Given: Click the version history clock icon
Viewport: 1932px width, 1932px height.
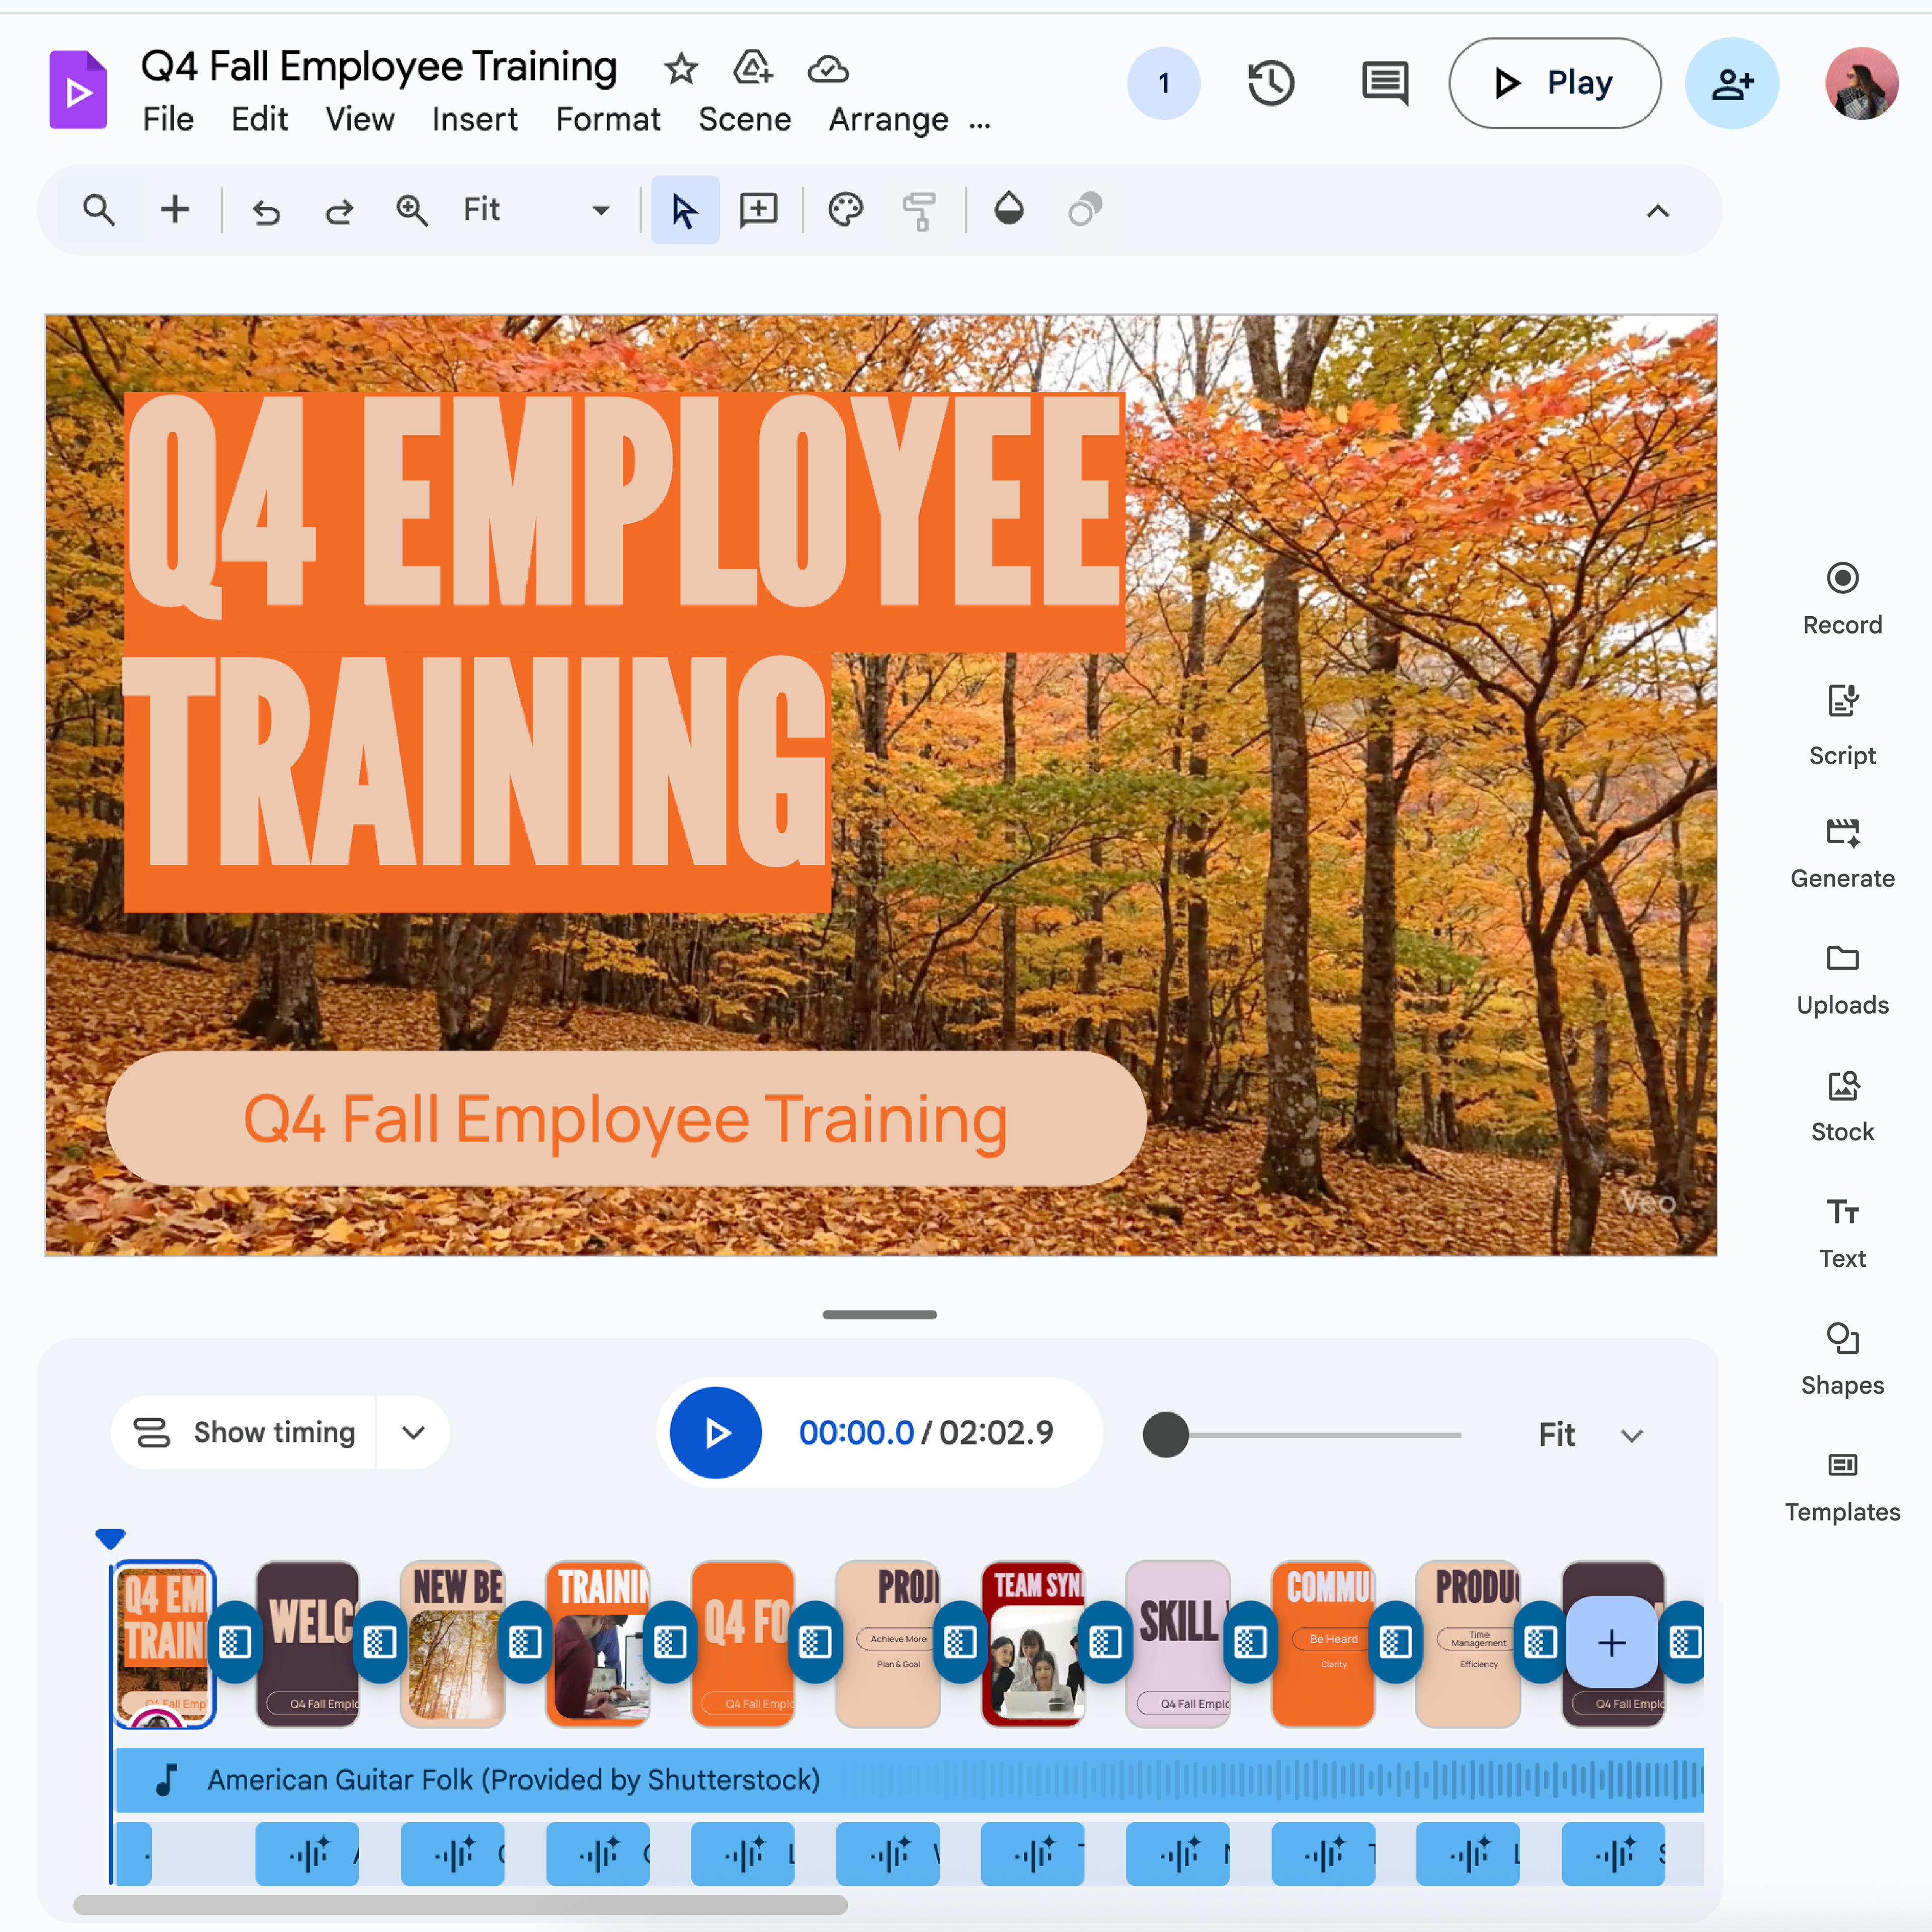Looking at the screenshot, I should [x=1270, y=83].
